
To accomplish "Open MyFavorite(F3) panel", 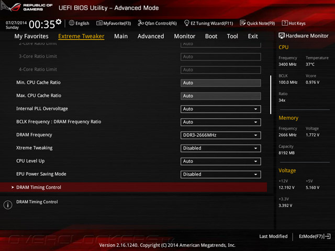I will tap(114, 23).
